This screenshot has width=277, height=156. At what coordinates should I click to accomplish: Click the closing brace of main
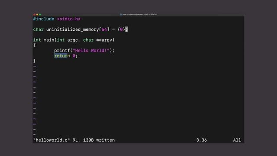click(x=35, y=61)
